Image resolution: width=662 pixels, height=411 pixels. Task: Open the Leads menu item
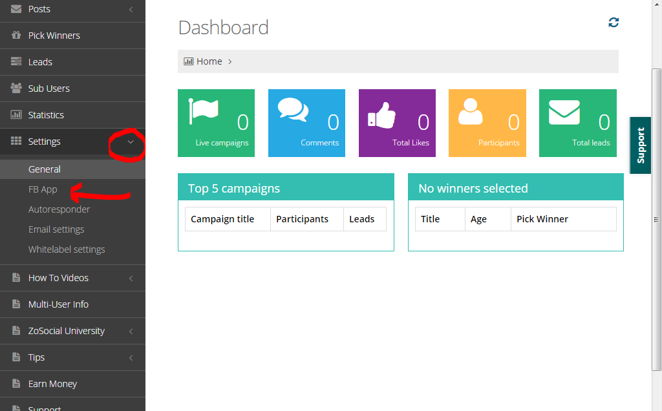click(x=72, y=62)
